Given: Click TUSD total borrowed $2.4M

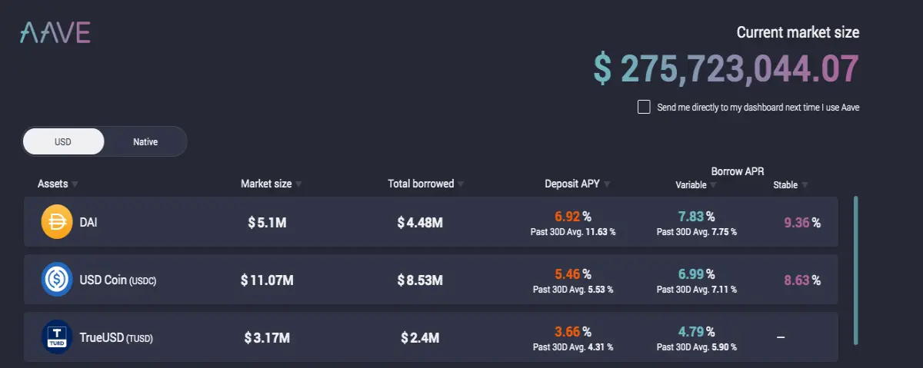Looking at the screenshot, I should coord(420,337).
